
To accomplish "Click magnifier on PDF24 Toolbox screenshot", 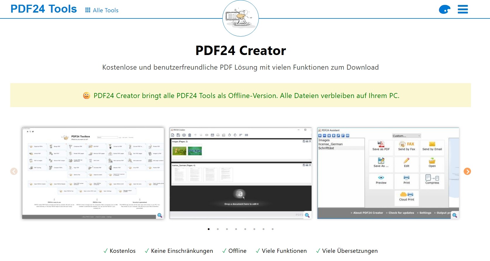I will point(160,215).
